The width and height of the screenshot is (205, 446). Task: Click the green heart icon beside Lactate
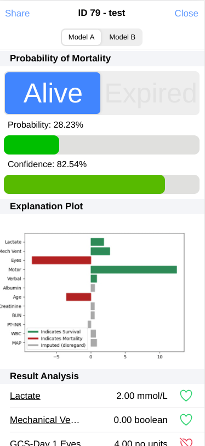[x=186, y=396]
